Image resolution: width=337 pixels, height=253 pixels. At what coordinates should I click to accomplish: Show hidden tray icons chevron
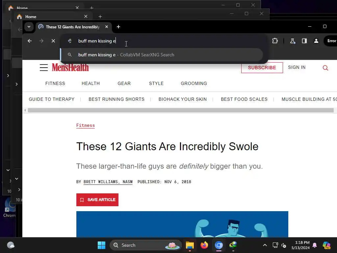click(265, 245)
